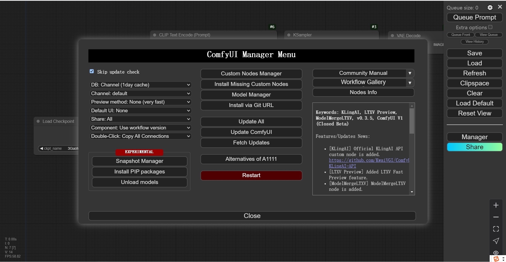Open Alternatives of A1111
Image resolution: width=506 pixels, height=262 pixels.
(x=251, y=159)
